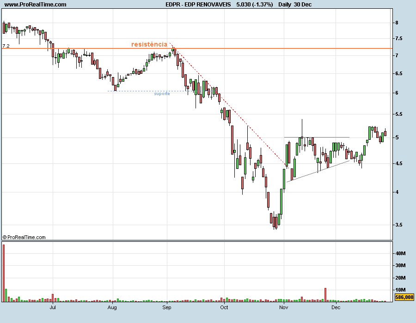Click the 20M volume axis label

[x=400, y=278]
